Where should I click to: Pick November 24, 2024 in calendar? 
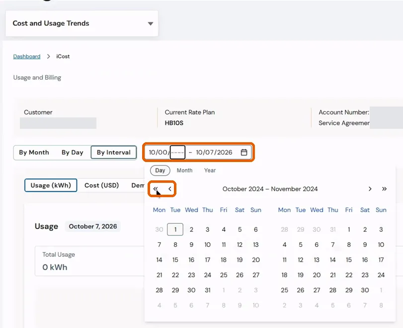tap(381, 275)
